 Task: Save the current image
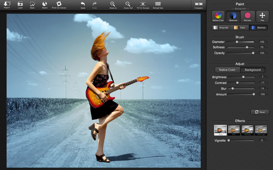pyautogui.click(x=32, y=4)
